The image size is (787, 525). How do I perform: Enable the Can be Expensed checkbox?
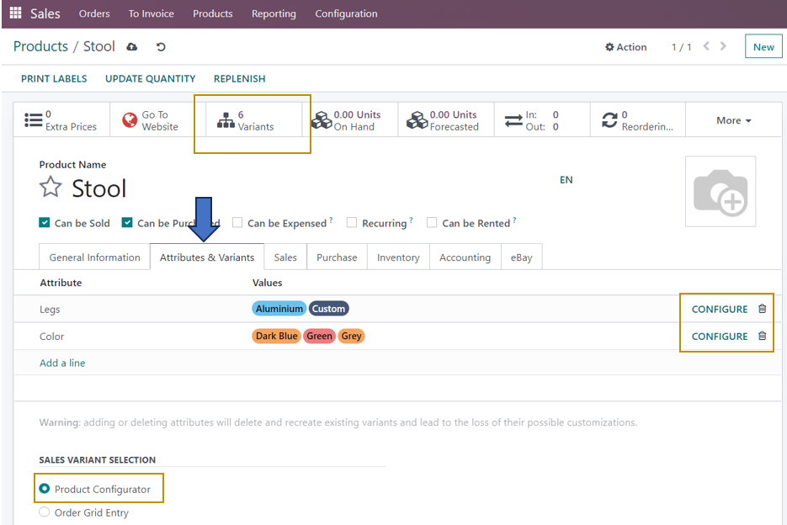coord(237,223)
